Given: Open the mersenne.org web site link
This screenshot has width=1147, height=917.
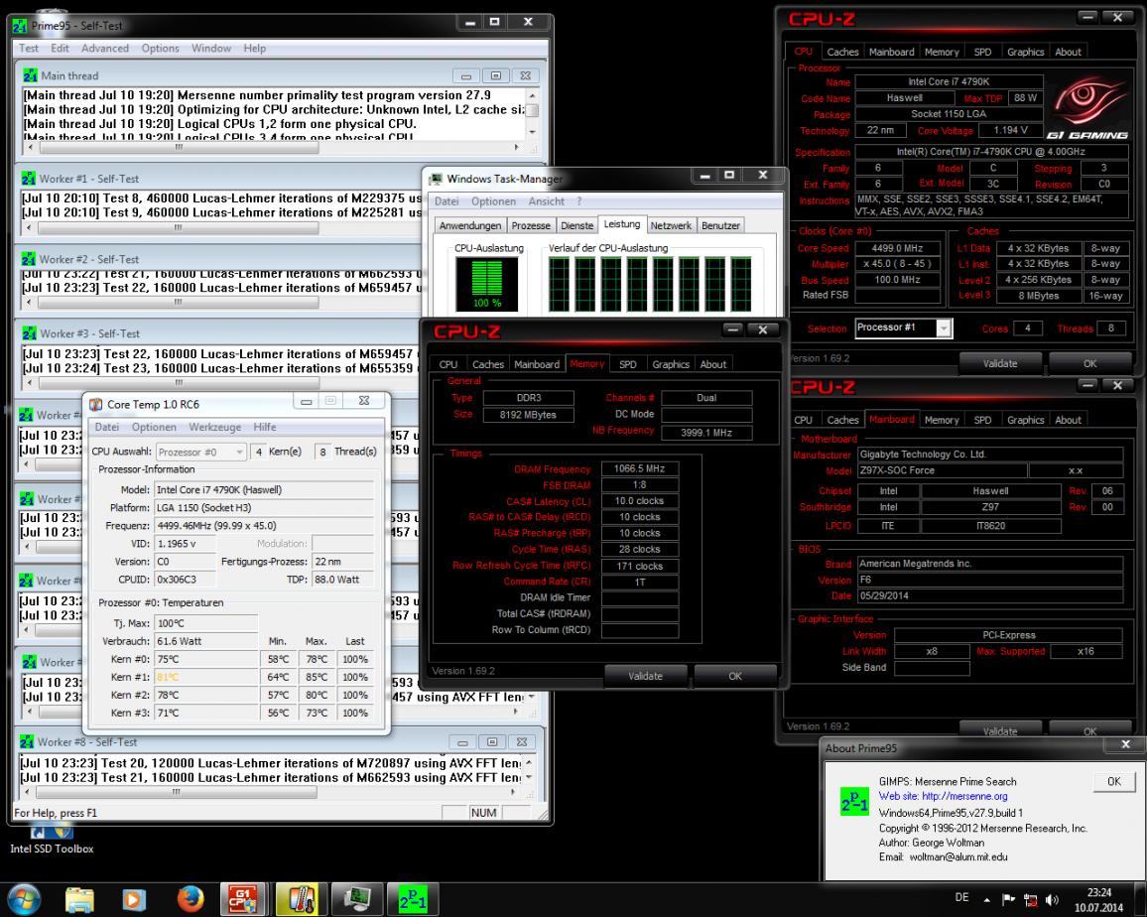Looking at the screenshot, I should (x=943, y=796).
